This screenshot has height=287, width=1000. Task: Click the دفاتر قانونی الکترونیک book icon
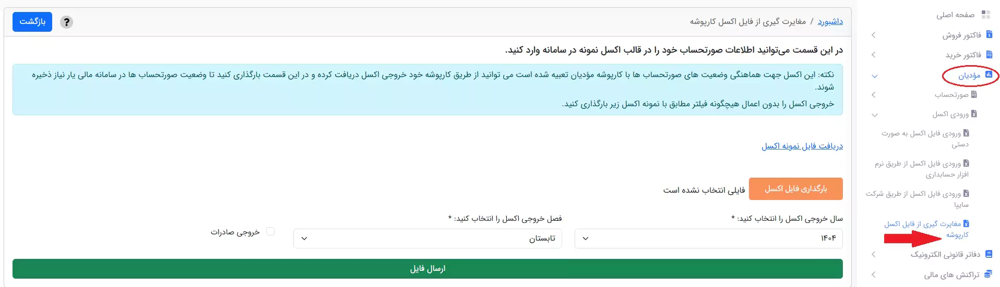pyautogui.click(x=989, y=254)
